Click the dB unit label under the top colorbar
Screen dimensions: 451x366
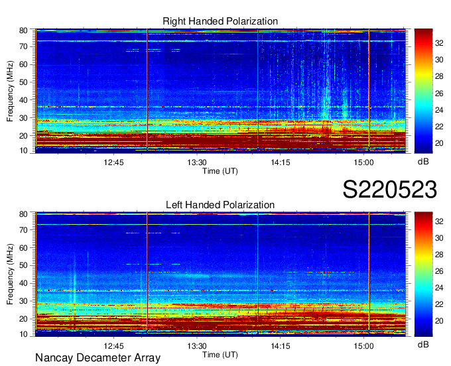pyautogui.click(x=423, y=162)
